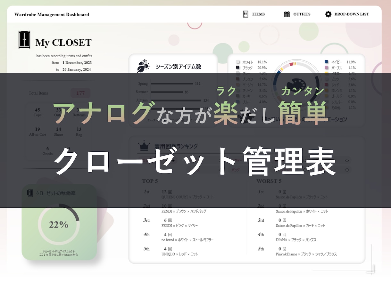Click the 19 All-in-One count
391x281 pixels.
tap(37, 129)
